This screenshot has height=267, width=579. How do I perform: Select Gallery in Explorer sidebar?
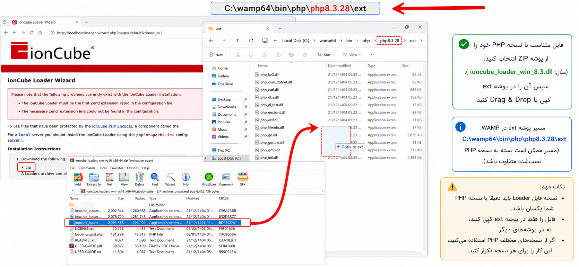223,76
